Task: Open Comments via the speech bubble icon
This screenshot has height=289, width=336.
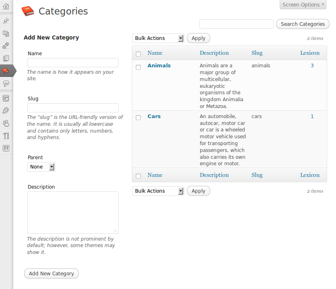Action: pyautogui.click(x=6, y=83)
